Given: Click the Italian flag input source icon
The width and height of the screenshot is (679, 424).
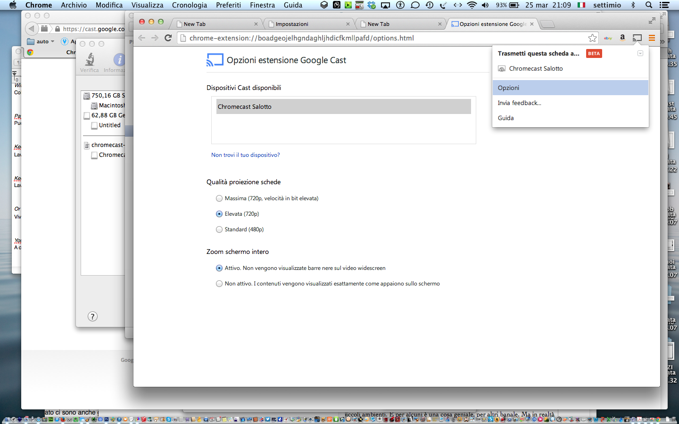Looking at the screenshot, I should click(x=581, y=5).
